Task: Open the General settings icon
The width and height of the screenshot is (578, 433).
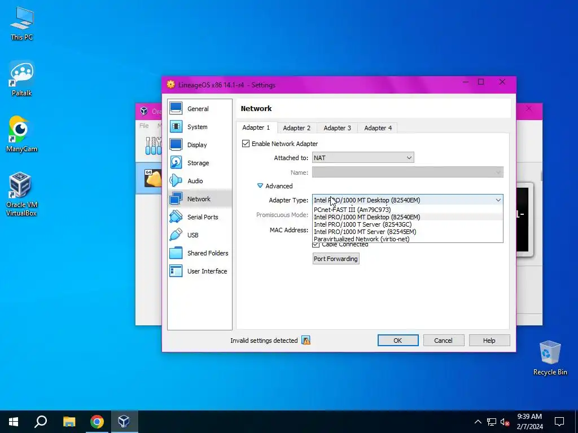Action: point(176,108)
